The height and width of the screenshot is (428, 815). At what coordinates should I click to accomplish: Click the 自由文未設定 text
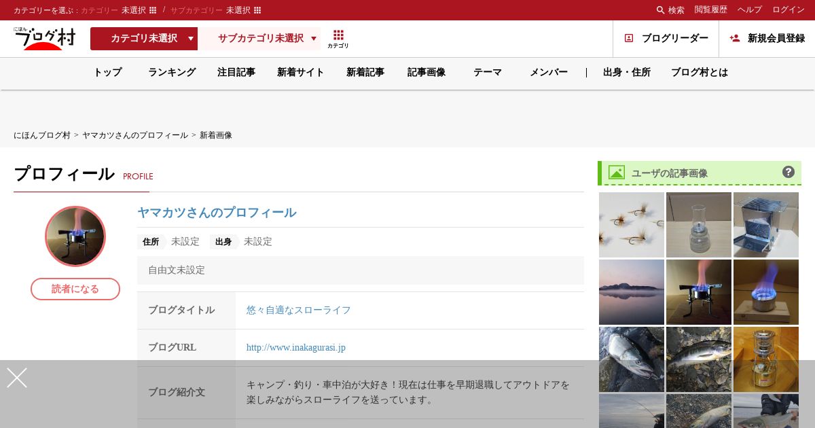point(177,270)
